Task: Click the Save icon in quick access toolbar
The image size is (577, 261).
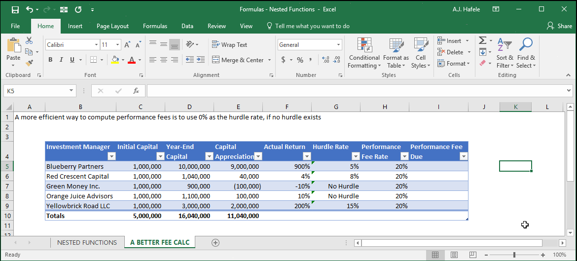Action: coord(15,9)
